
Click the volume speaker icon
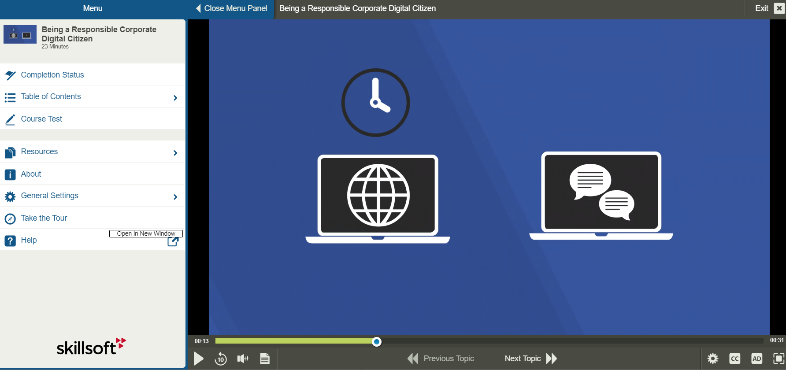click(x=242, y=359)
